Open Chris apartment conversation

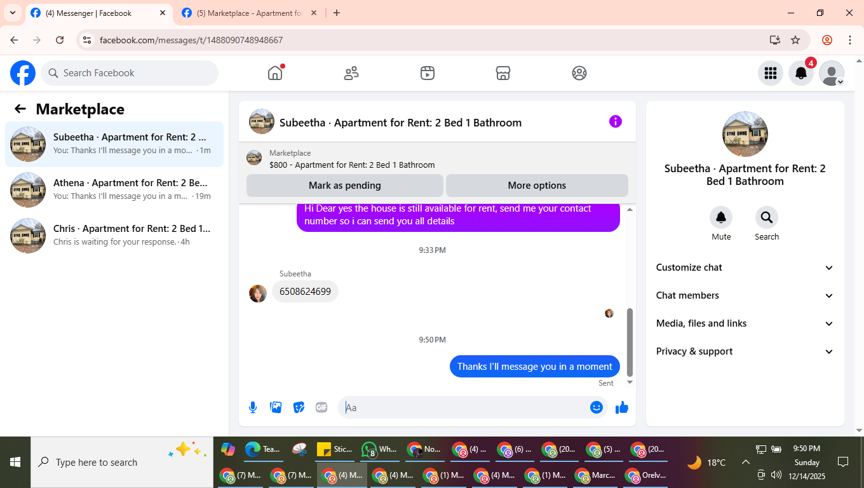pyautogui.click(x=114, y=236)
